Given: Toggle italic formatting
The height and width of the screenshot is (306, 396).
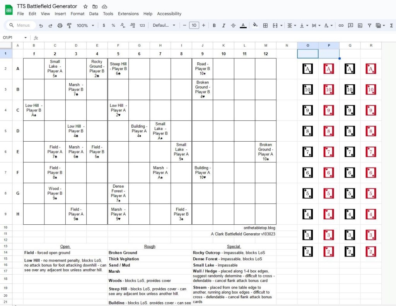Looking at the screenshot, I should [224, 26].
